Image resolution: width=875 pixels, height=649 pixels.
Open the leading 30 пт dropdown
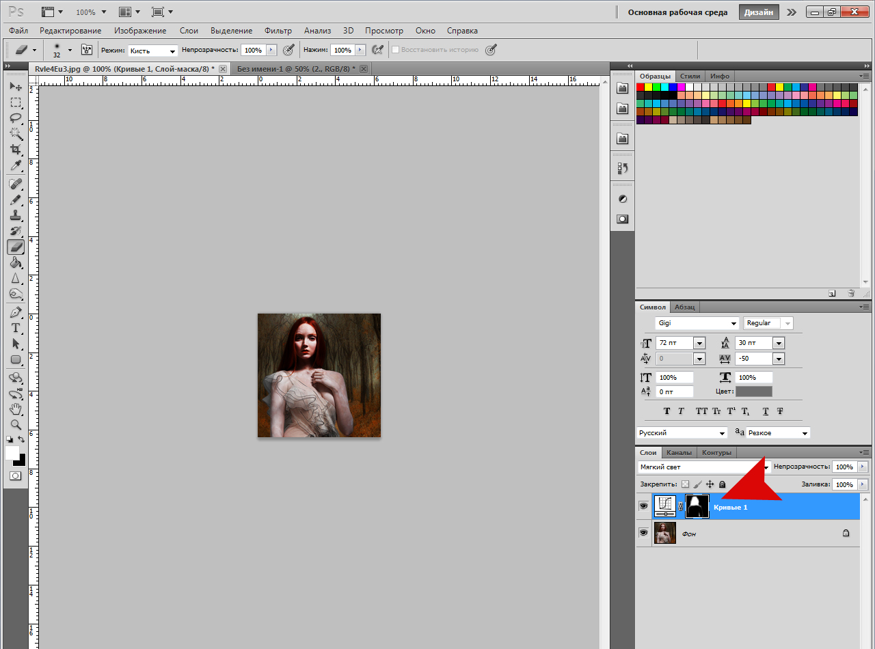click(778, 343)
